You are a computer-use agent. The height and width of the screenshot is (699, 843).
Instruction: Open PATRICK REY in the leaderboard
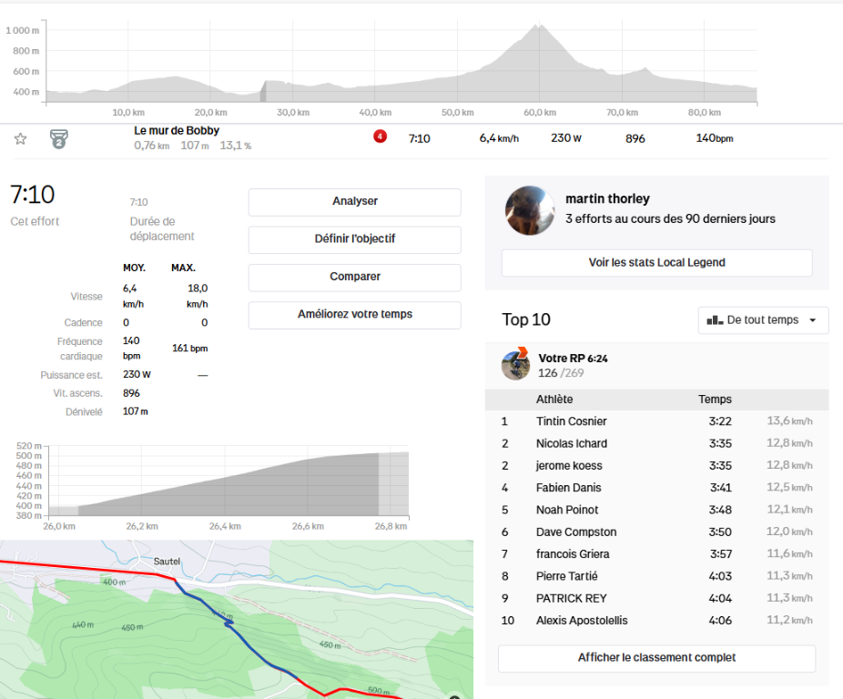(x=571, y=598)
